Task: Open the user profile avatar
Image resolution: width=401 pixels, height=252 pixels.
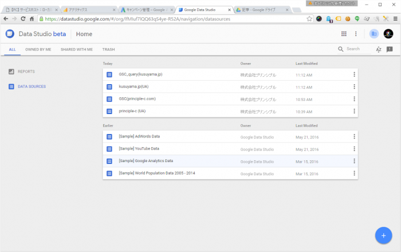Action: (388, 34)
